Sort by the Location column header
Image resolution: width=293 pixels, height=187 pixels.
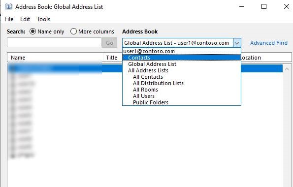pyautogui.click(x=266, y=58)
